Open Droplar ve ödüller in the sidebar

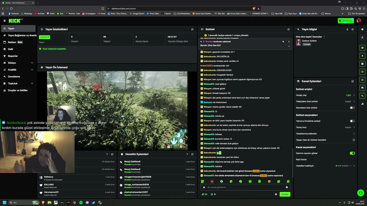tap(18, 90)
